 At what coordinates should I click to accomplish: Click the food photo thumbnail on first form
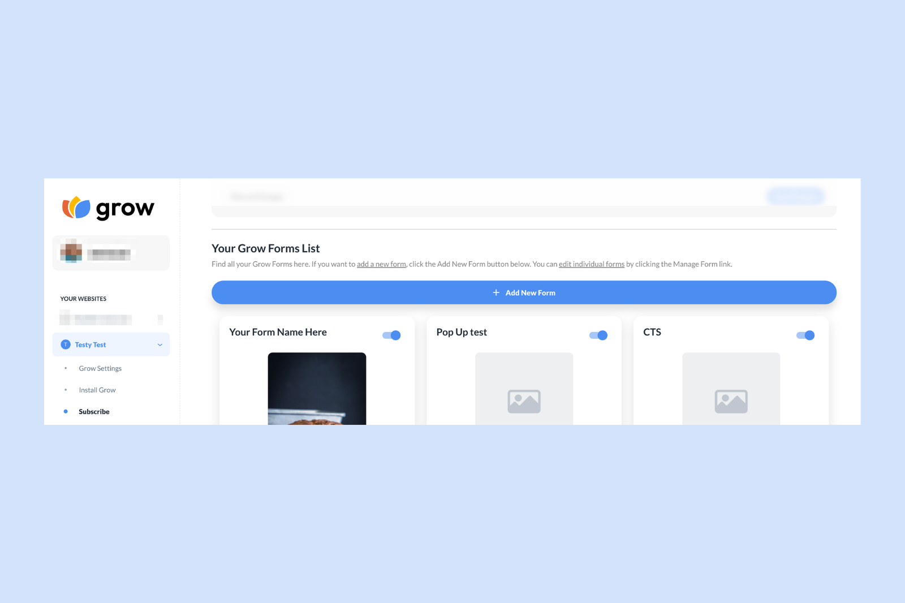pos(317,389)
